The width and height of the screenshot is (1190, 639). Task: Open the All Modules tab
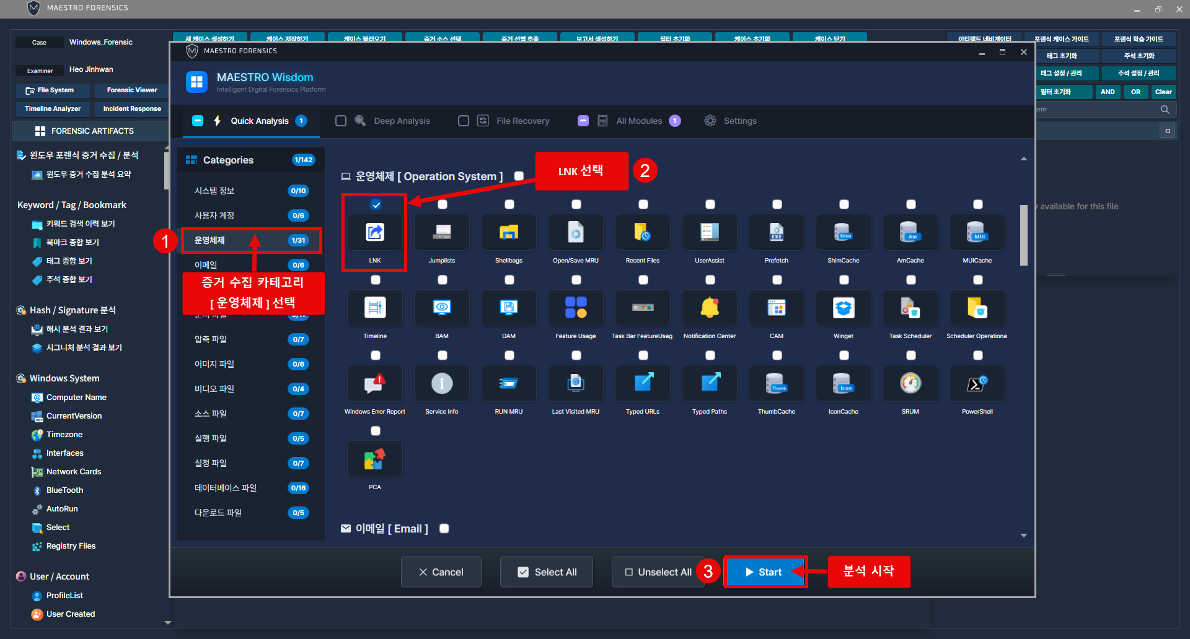coord(639,121)
